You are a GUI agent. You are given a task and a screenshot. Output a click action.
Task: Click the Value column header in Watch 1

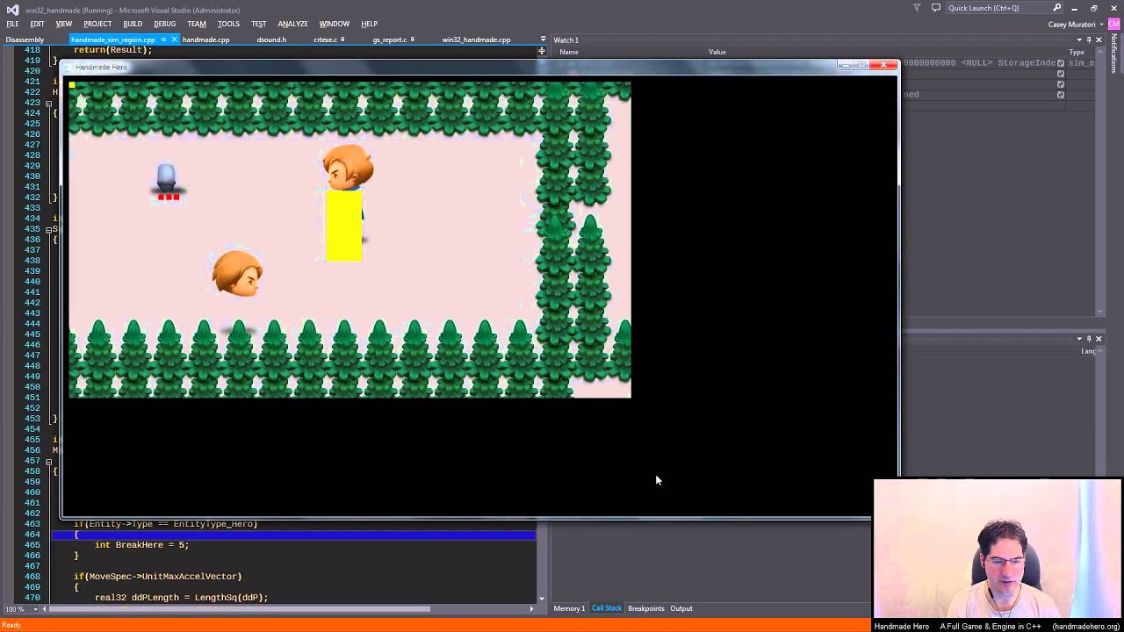pyautogui.click(x=717, y=52)
